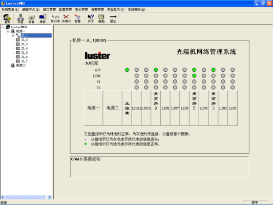Click the 帮助 help toolbar icon
The width and height of the screenshot is (273, 205).
click(x=101, y=18)
